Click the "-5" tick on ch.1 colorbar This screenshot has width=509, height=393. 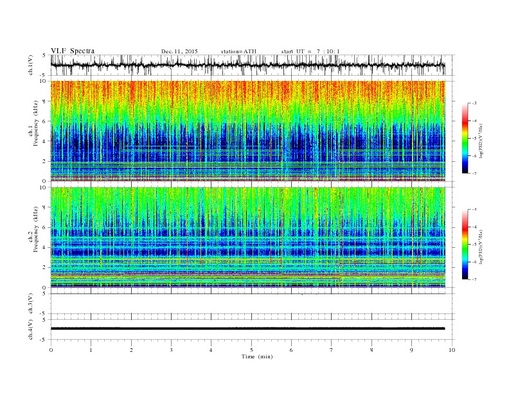(x=474, y=139)
